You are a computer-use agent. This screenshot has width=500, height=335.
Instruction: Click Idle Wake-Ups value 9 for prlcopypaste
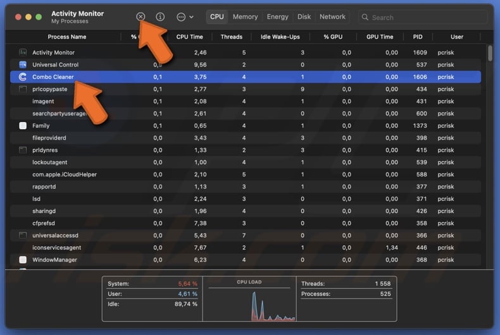303,89
